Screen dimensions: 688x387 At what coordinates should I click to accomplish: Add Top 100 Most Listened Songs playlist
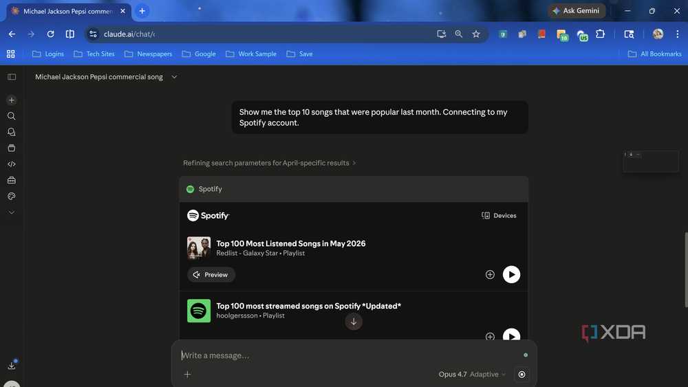click(490, 274)
